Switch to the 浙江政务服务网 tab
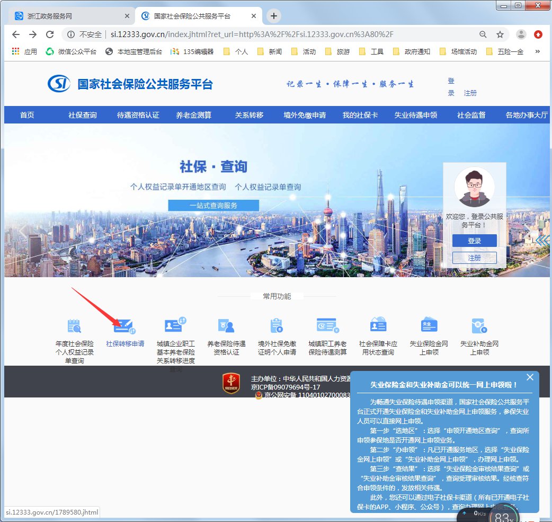Screen dimensions: 552x522 tap(70, 16)
